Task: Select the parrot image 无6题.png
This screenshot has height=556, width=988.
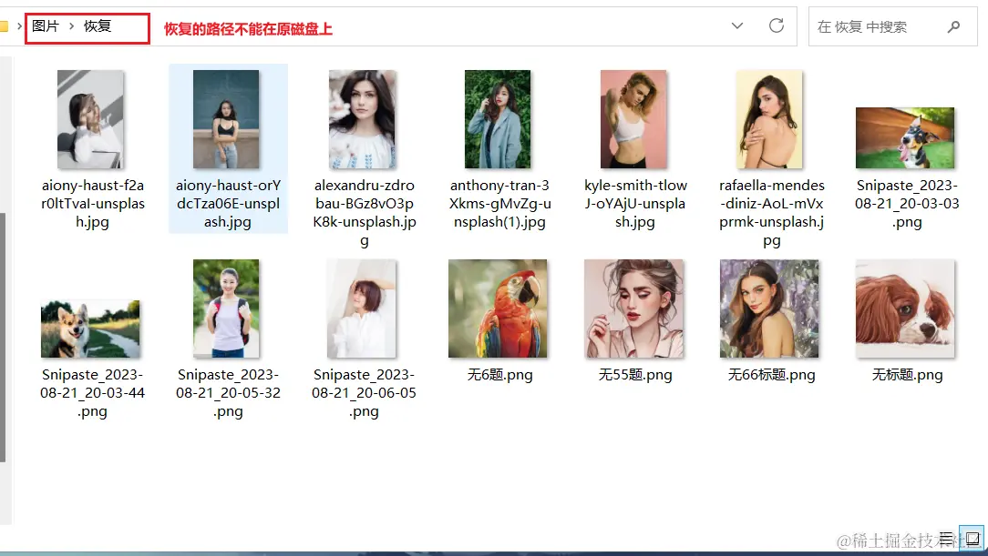Action: pos(499,308)
